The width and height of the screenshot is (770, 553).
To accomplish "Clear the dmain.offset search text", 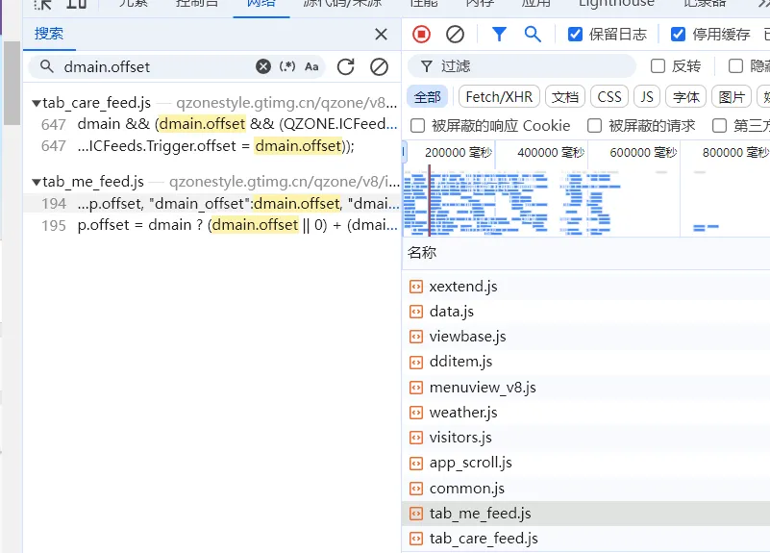I will click(x=263, y=66).
